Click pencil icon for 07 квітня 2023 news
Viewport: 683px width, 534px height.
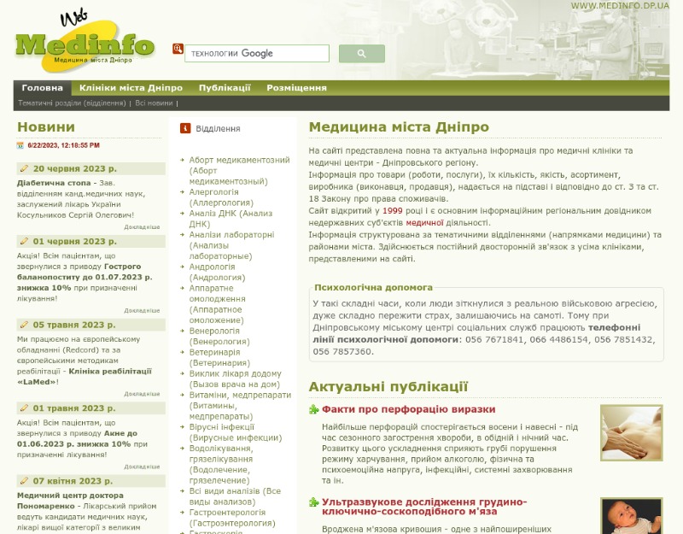tap(25, 481)
